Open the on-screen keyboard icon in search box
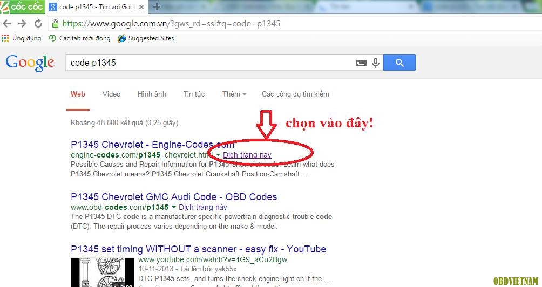Screen dimensions: 542x287 pos(361,63)
